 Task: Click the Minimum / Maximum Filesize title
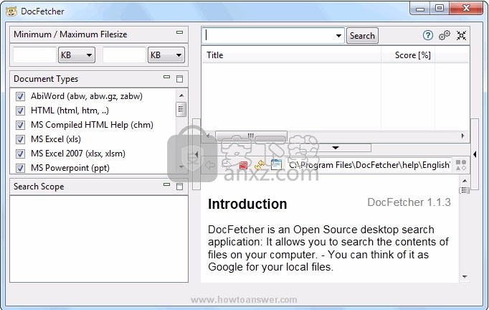[70, 34]
